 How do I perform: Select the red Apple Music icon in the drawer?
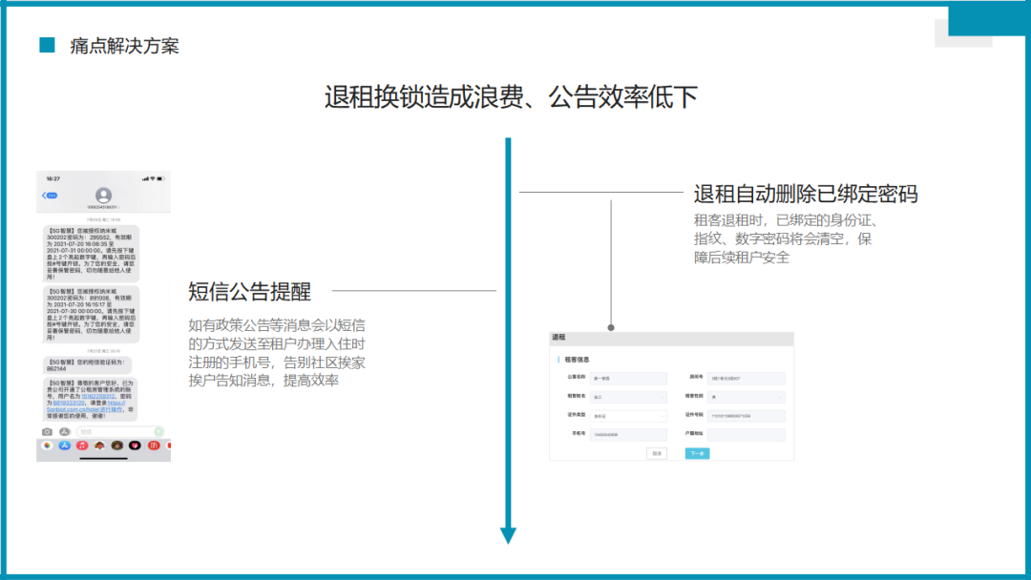pos(82,445)
